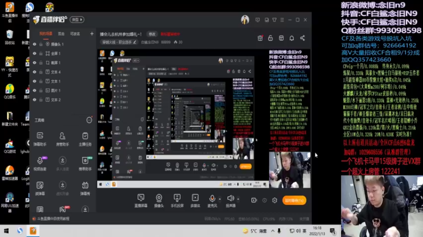Toggle visibility of 文本 4 layer
Screen dimensions: 423x237
34,72
